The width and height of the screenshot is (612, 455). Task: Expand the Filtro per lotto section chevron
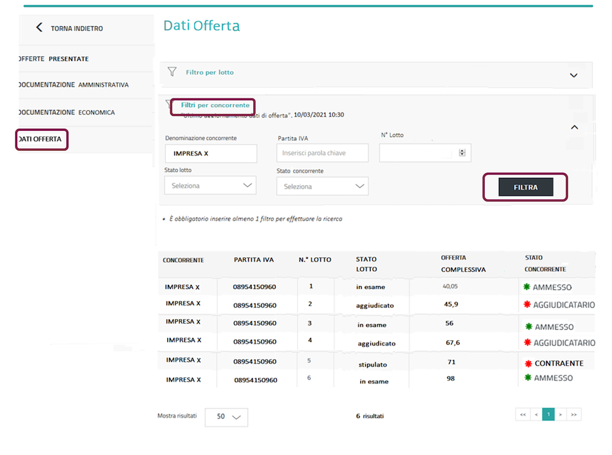pyautogui.click(x=574, y=76)
